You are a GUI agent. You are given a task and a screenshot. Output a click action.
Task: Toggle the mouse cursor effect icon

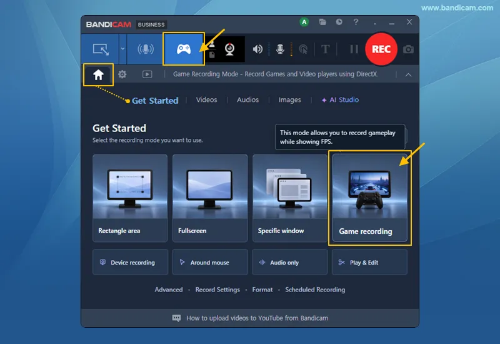[303, 49]
